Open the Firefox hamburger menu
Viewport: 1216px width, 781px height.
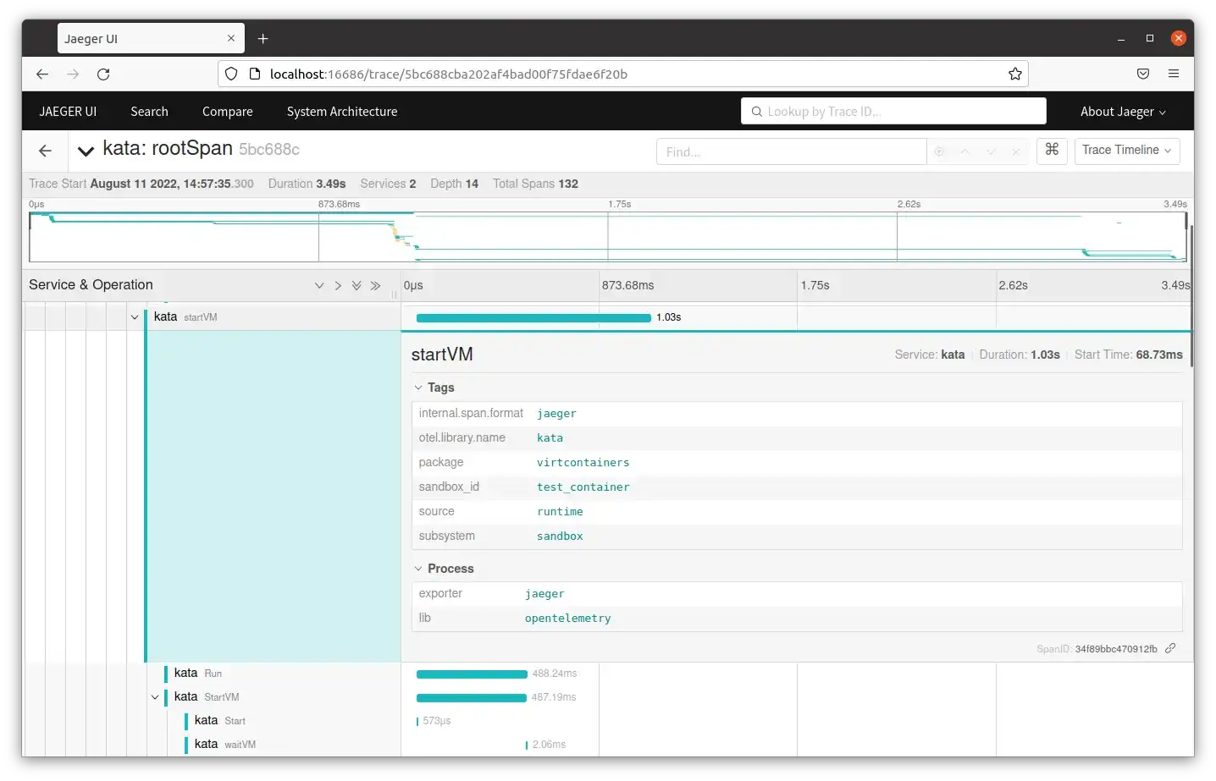point(1173,74)
